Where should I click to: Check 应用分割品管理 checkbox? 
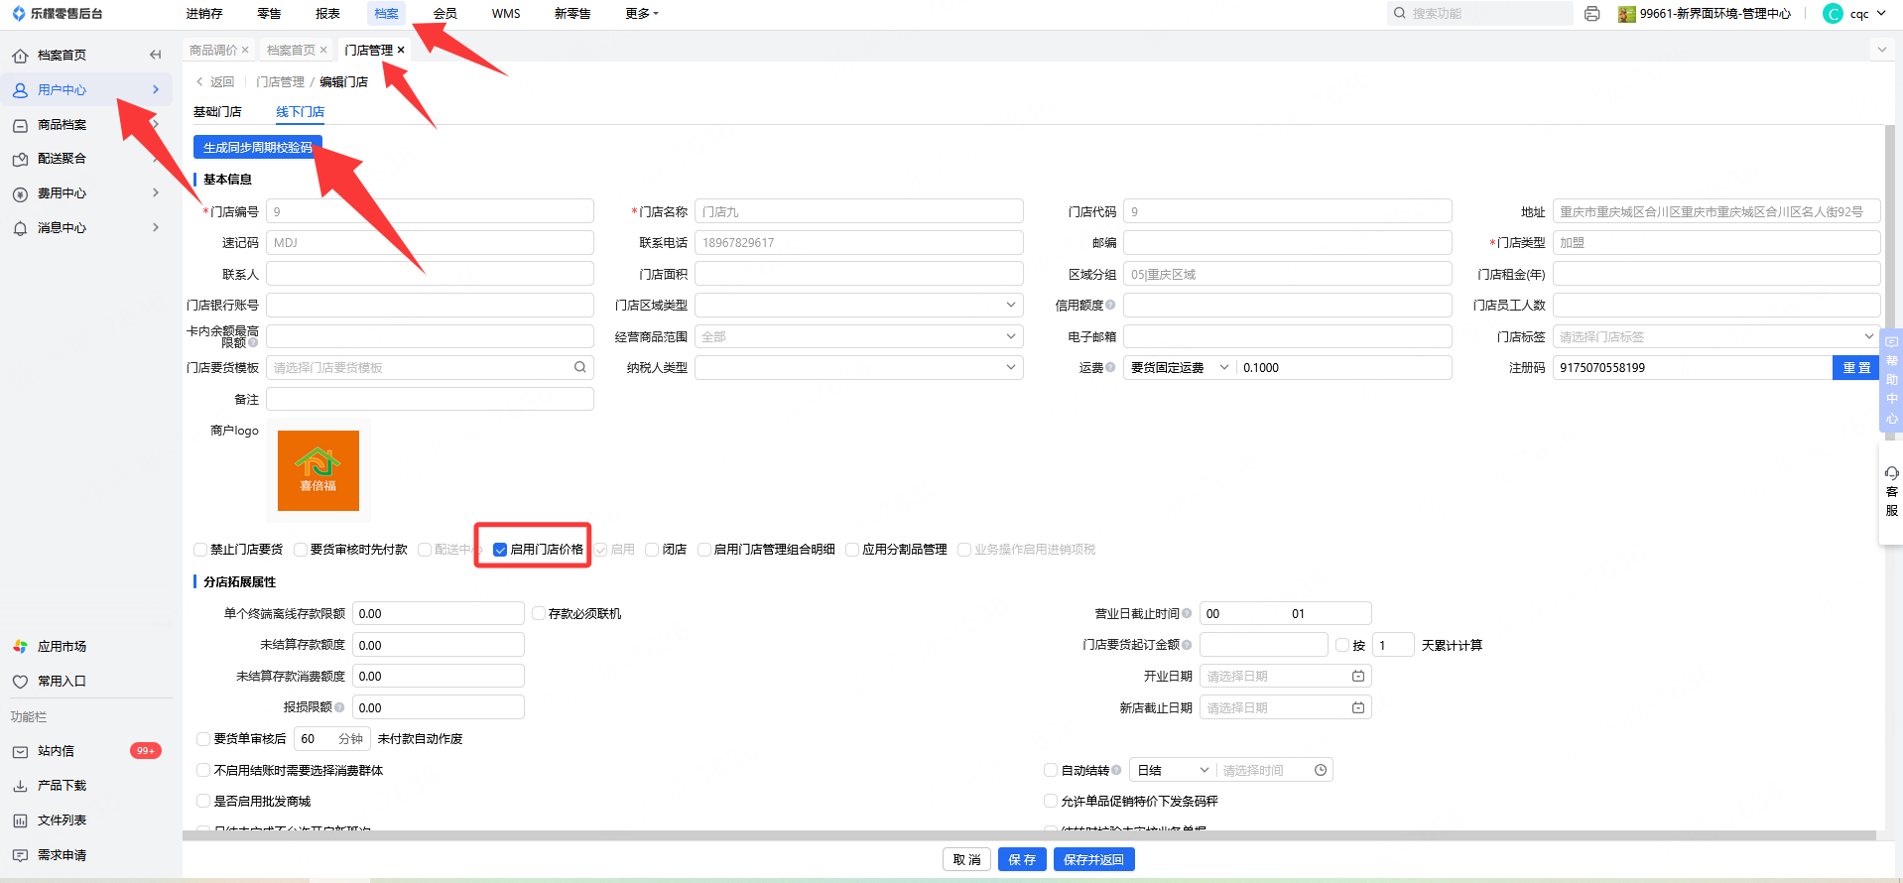point(852,550)
